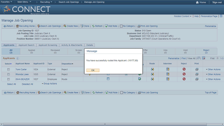Select the Rhonda Lowe row checkbox

pos(8,75)
